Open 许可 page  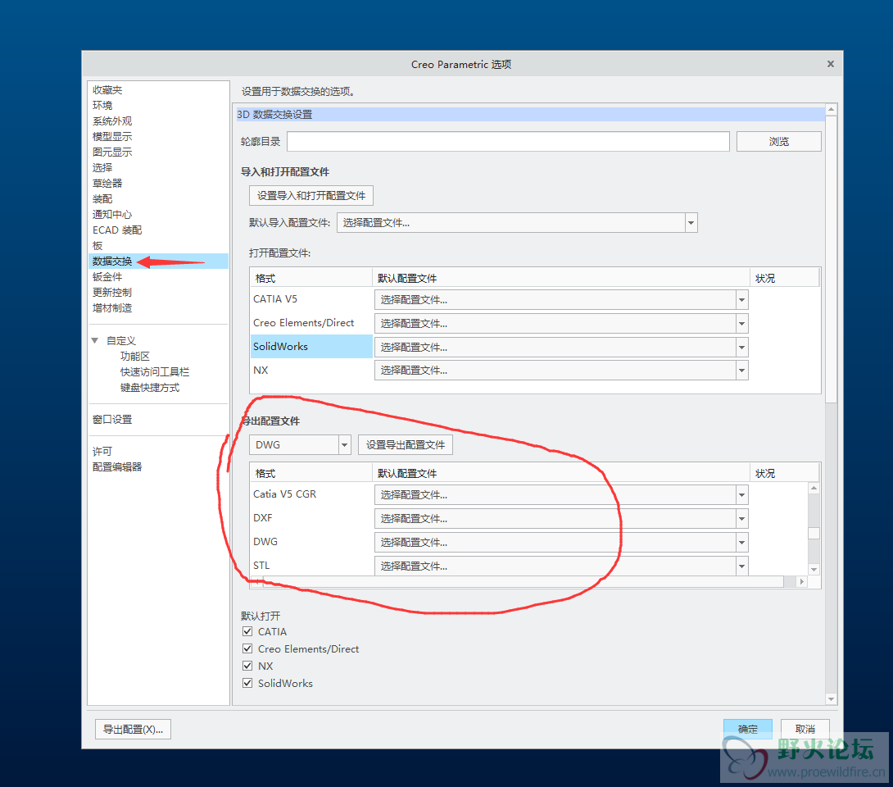[x=102, y=452]
